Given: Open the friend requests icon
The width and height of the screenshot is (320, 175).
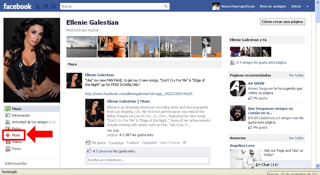Looking at the screenshot, I should point(38,7).
